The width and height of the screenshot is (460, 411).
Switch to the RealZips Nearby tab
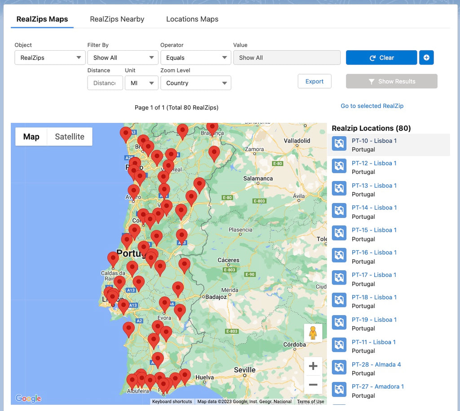117,19
